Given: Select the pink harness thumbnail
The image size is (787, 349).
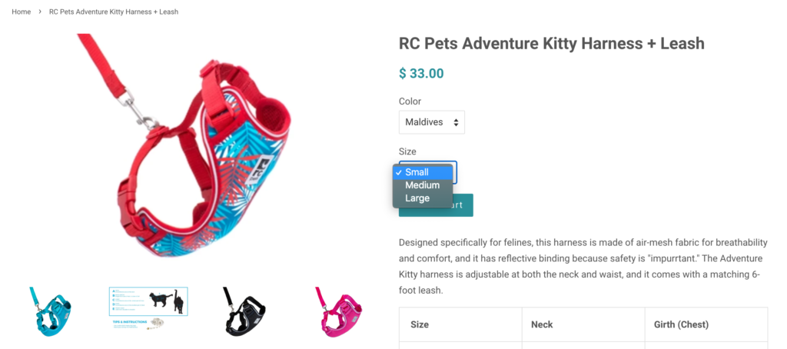Looking at the screenshot, I should 340,311.
